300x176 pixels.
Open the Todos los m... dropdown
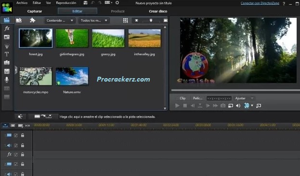pyautogui.click(x=94, y=20)
